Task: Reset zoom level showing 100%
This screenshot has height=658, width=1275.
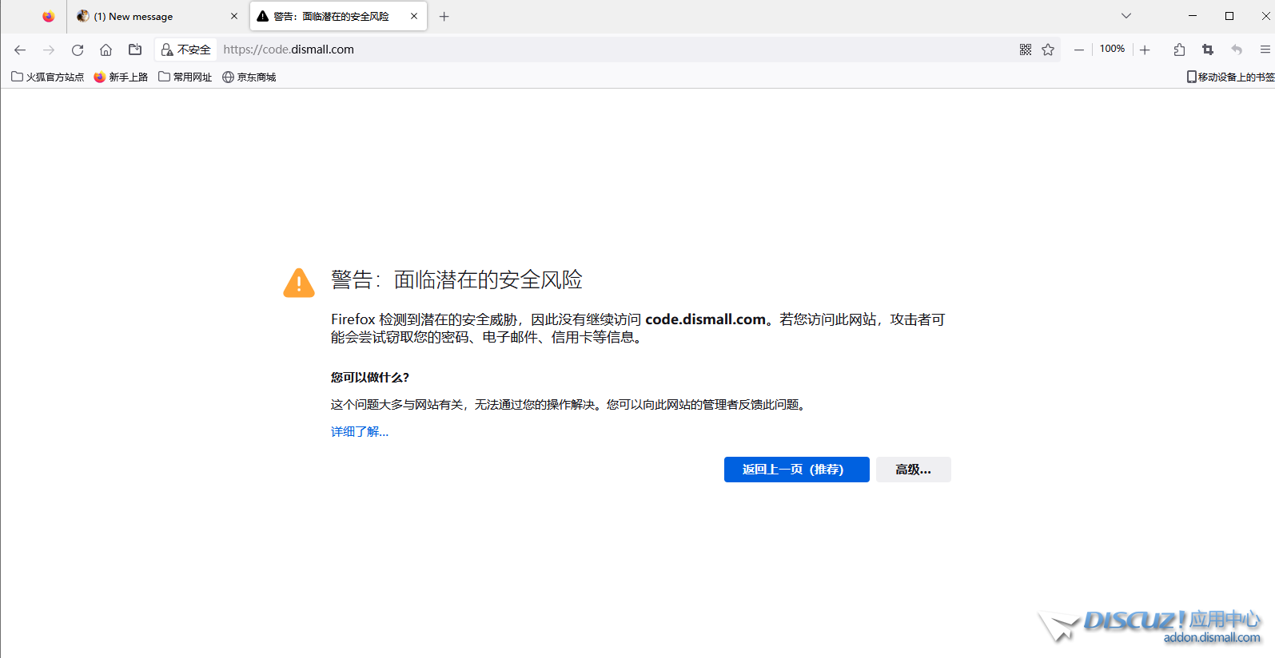Action: 1112,49
